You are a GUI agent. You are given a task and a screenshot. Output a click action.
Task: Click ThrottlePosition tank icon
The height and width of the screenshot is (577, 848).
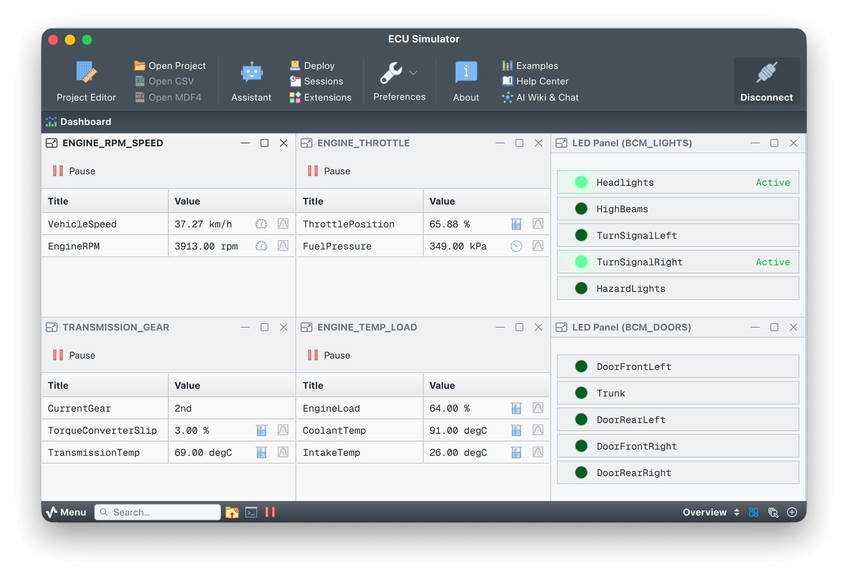[516, 224]
